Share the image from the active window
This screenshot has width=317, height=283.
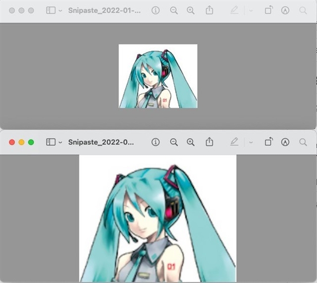coord(209,142)
